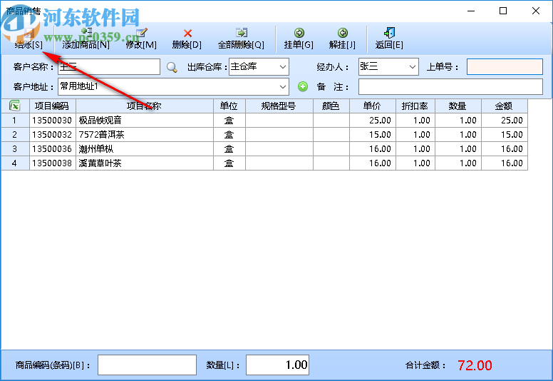
Task: Click the Excel export icon in table corner
Action: [x=15, y=106]
